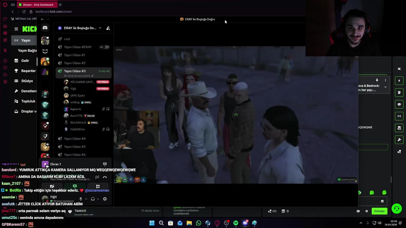The width and height of the screenshot is (406, 228).
Task: Open X (Twitter) in Opera sidebar
Action: click(5, 50)
